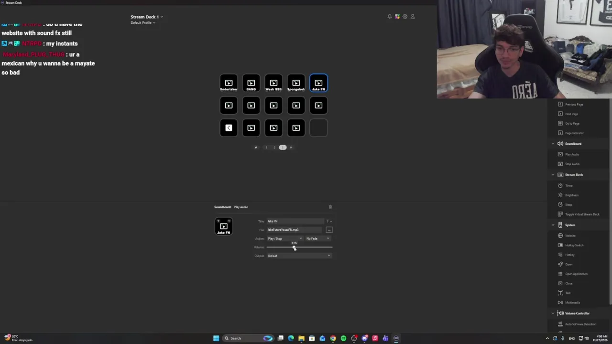Open the No Fade dropdown

pos(318,238)
